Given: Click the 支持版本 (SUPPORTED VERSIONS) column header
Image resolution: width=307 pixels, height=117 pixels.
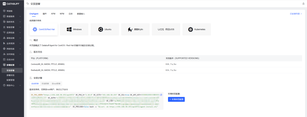Looking at the screenshot, I should [x=182, y=58].
